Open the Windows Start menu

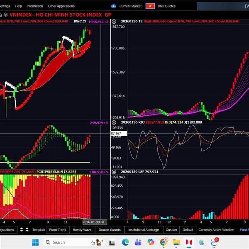(x=34, y=242)
